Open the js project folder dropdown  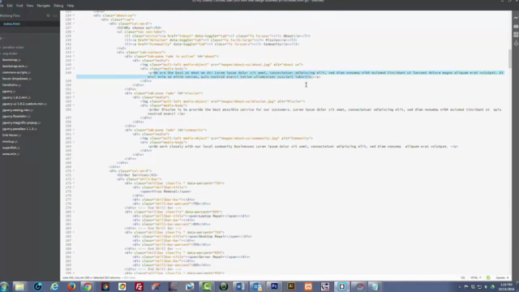2,38
